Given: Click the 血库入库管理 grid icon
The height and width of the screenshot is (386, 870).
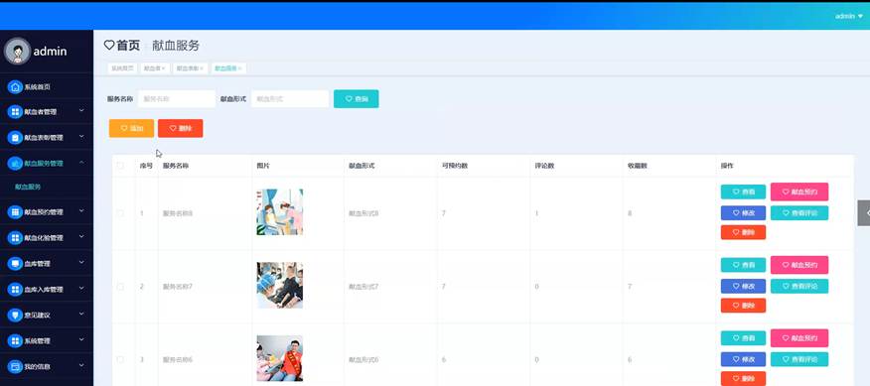Looking at the screenshot, I should click(15, 290).
